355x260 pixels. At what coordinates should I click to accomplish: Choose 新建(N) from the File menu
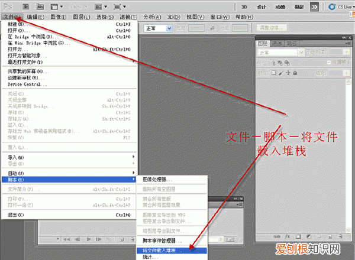pyautogui.click(x=69, y=24)
